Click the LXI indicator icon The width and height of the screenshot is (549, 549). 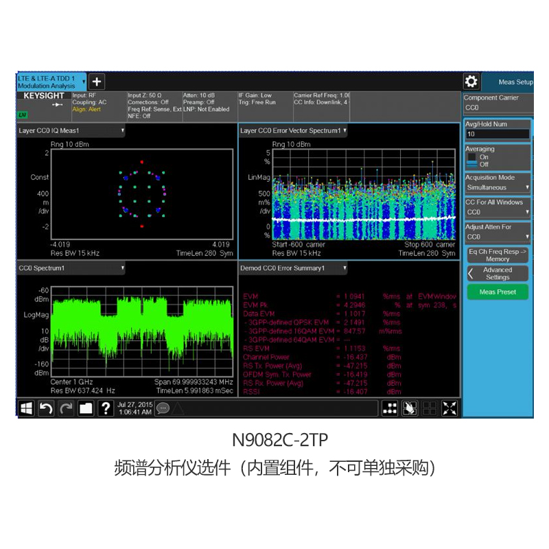click(x=23, y=115)
